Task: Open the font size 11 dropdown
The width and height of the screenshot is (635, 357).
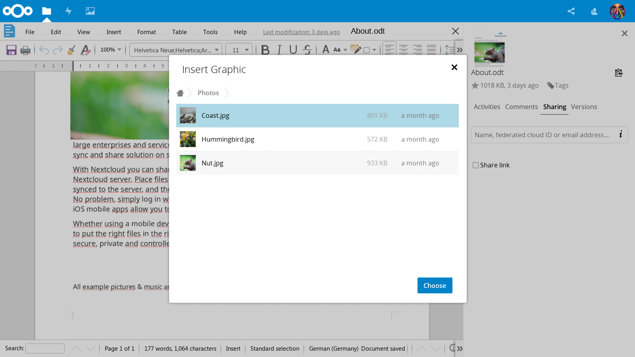Action: click(239, 50)
